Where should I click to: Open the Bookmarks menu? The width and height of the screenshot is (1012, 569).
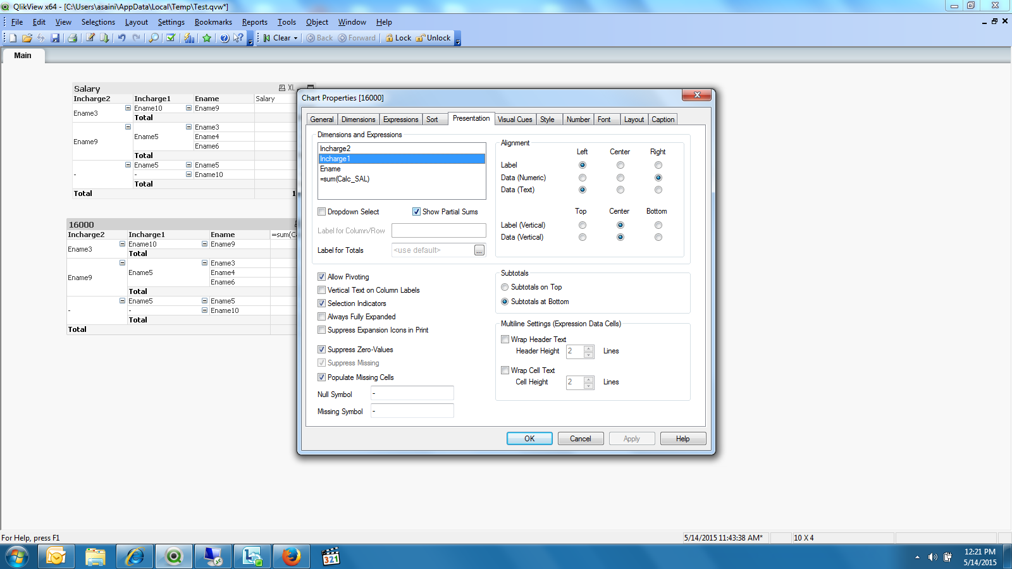(x=213, y=22)
